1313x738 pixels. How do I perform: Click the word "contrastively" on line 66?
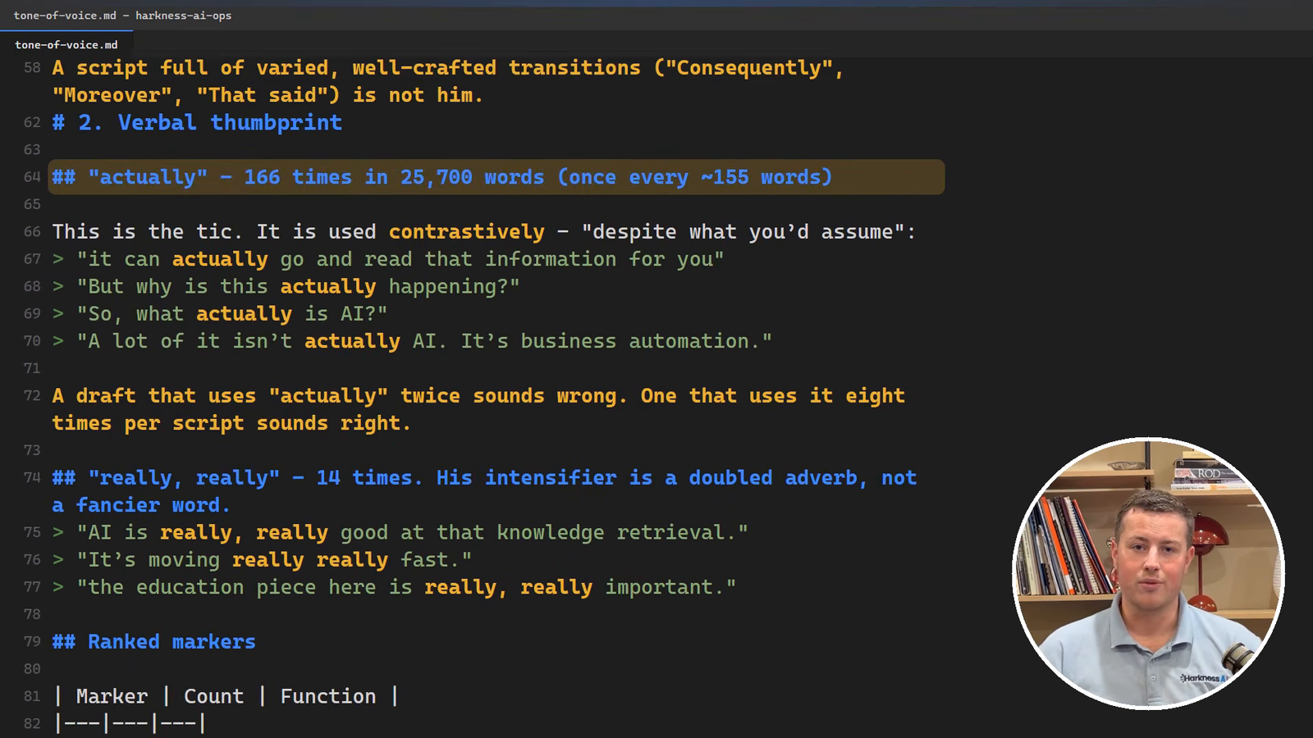point(466,232)
